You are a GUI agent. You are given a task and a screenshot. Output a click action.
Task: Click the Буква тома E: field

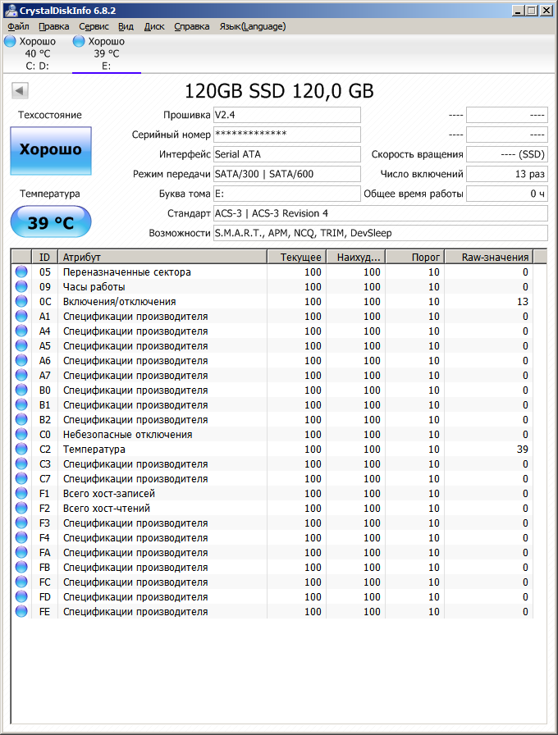click(287, 194)
